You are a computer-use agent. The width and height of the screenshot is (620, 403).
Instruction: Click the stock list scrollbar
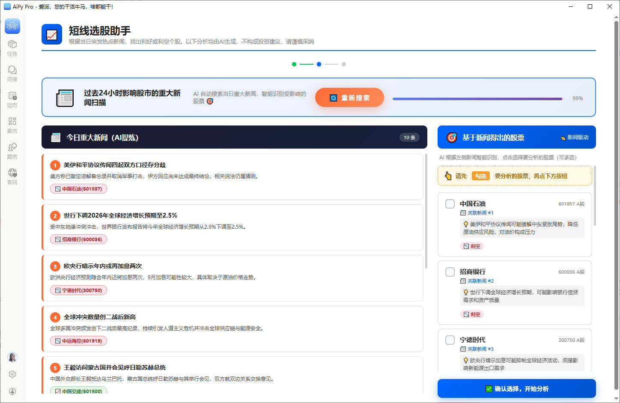[x=595, y=196]
